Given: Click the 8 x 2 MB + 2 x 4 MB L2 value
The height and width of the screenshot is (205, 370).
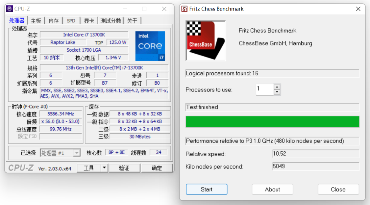Looking at the screenshot, I should pos(140,129).
